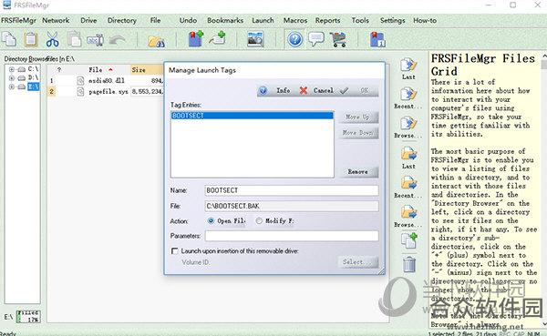Select the Modify File radio button
The height and width of the screenshot is (336, 547).
[x=259, y=220]
